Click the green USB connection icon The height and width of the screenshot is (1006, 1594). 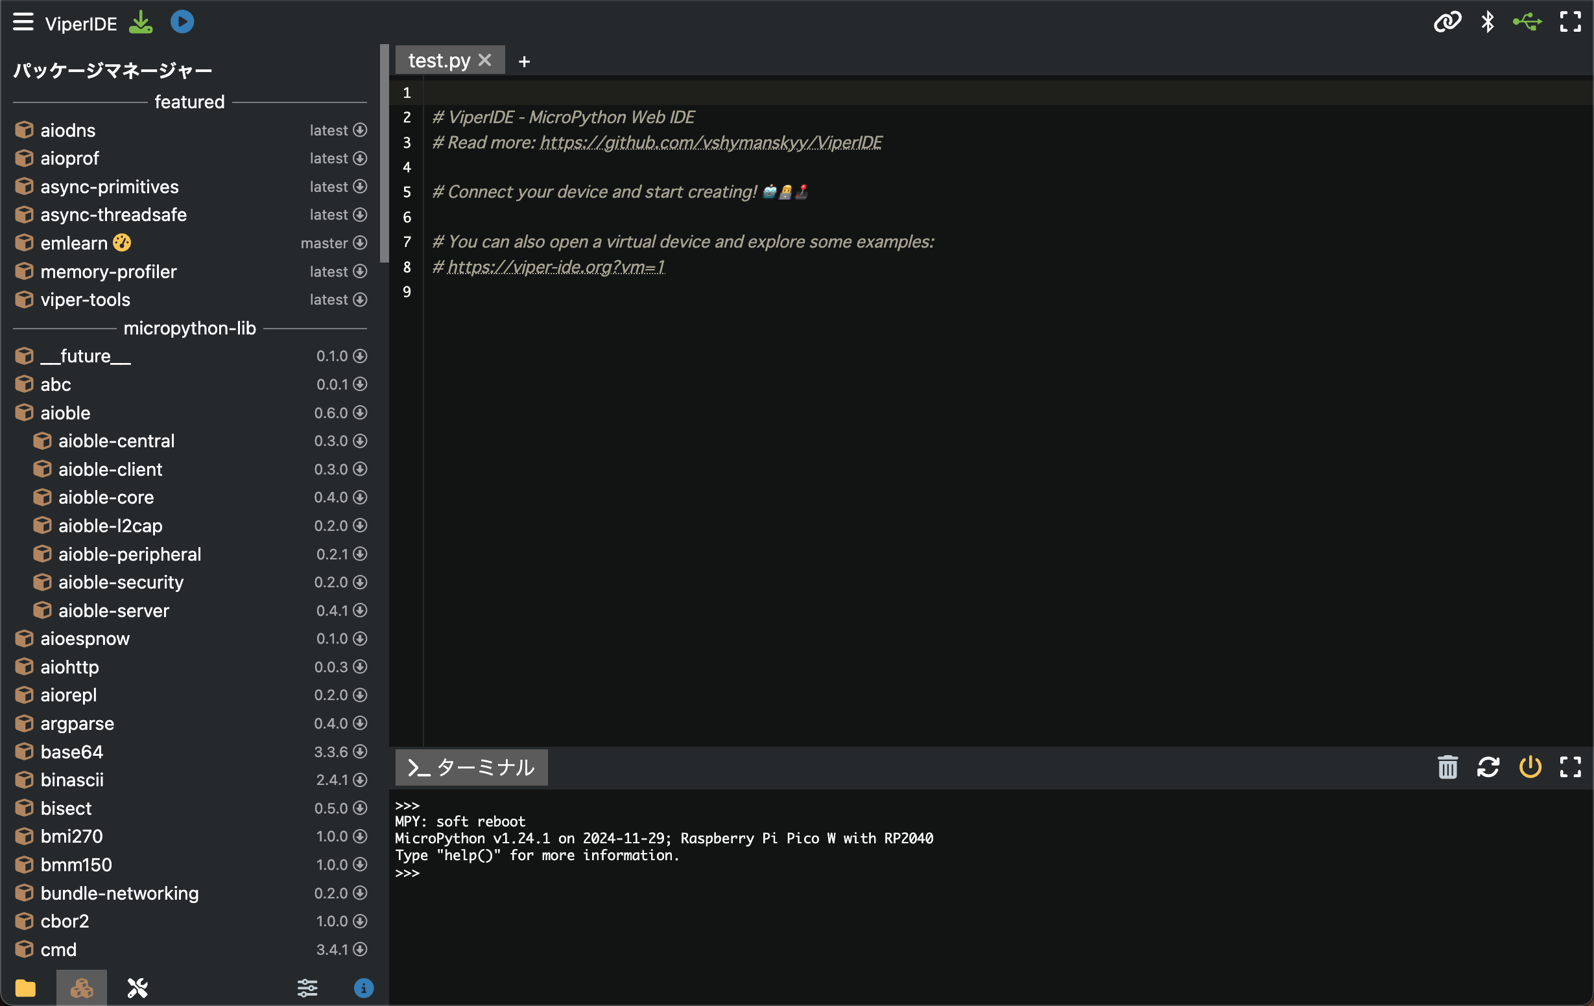point(1527,23)
